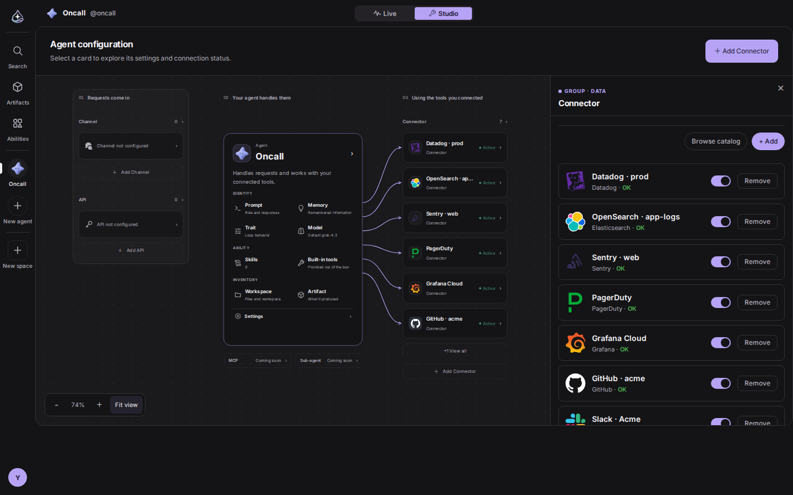Click Add Channel

tap(131, 172)
